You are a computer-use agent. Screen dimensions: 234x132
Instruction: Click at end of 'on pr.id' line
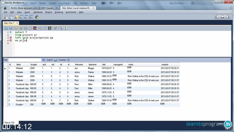(27, 40)
